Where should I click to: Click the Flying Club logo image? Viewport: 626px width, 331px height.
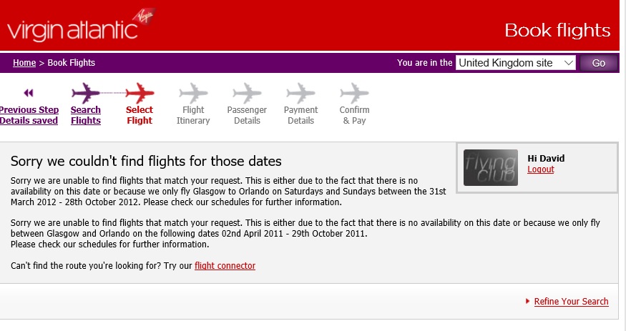(491, 167)
